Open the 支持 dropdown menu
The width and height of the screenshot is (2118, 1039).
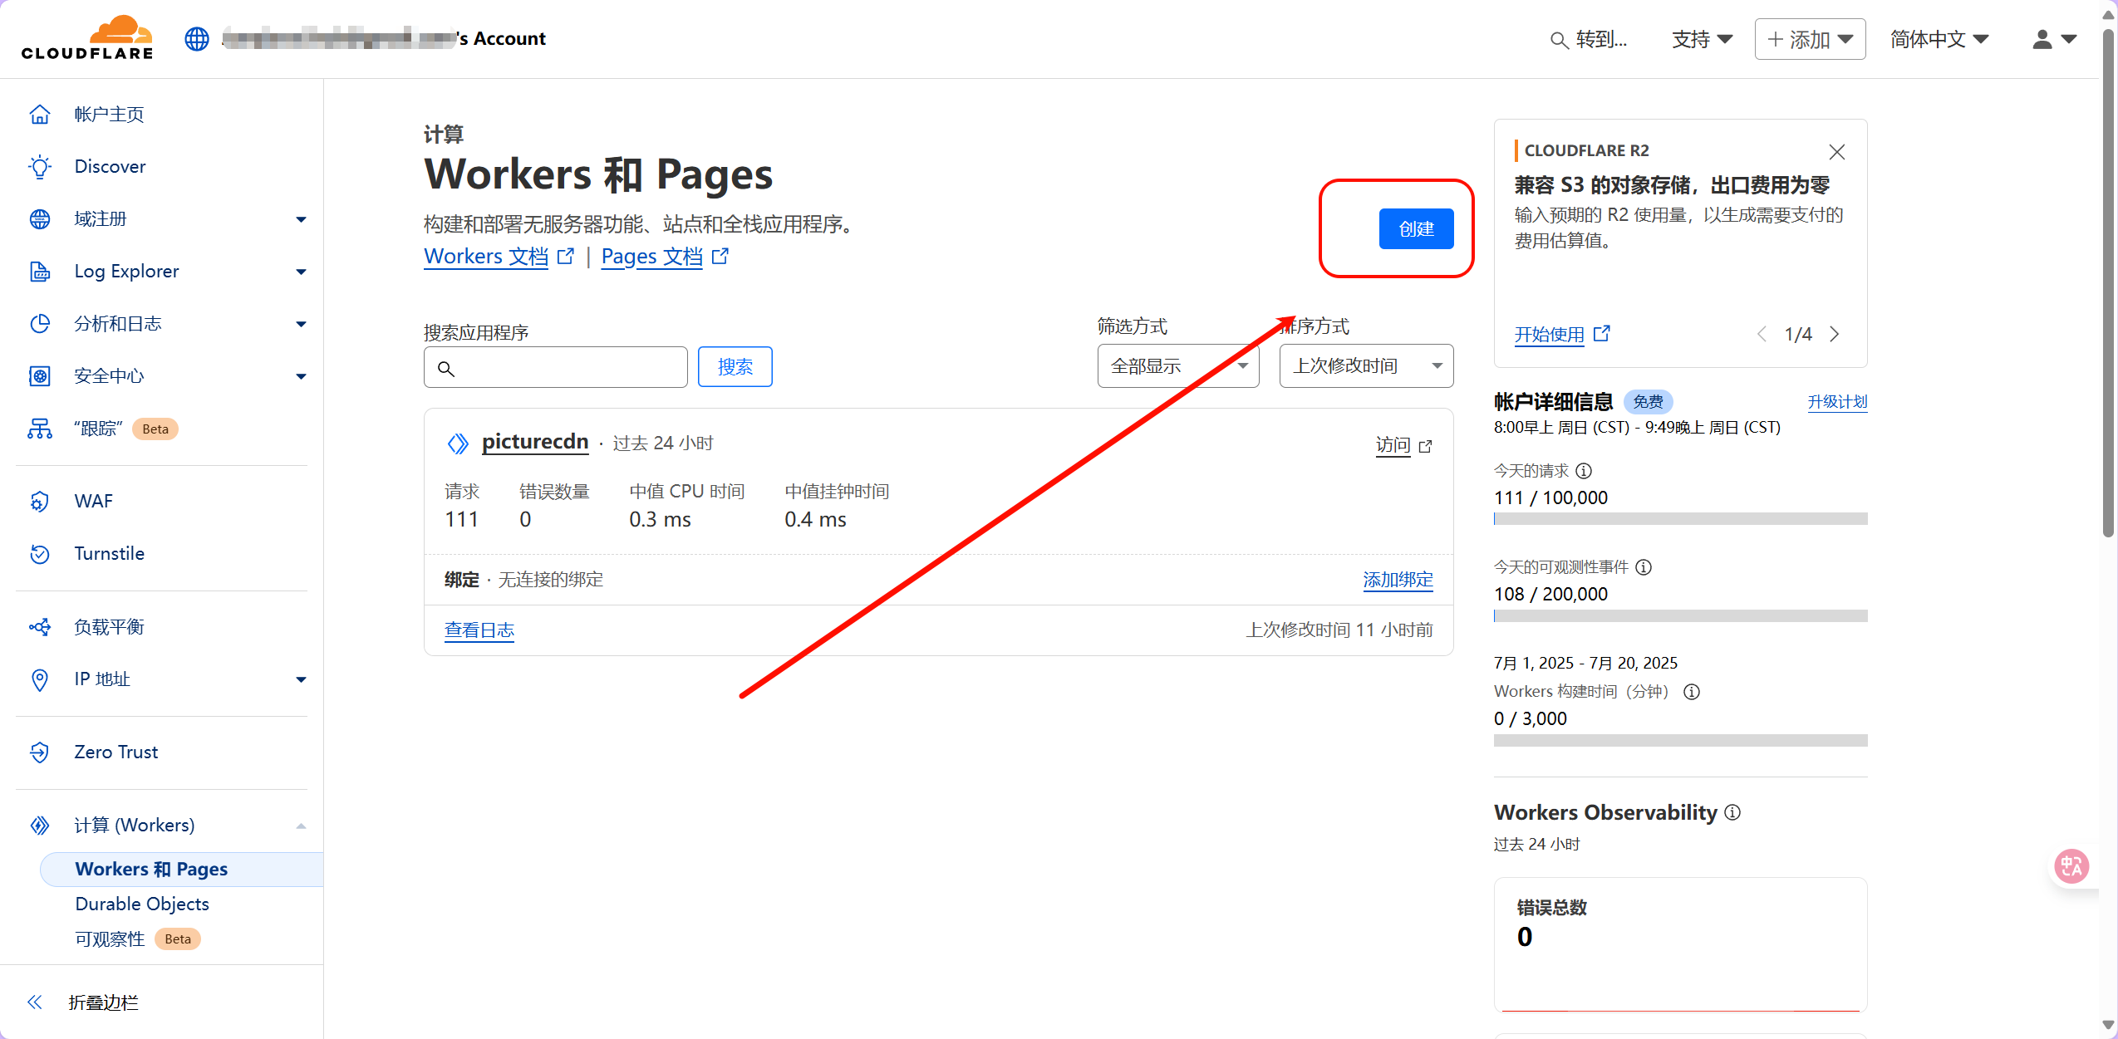tap(1702, 39)
